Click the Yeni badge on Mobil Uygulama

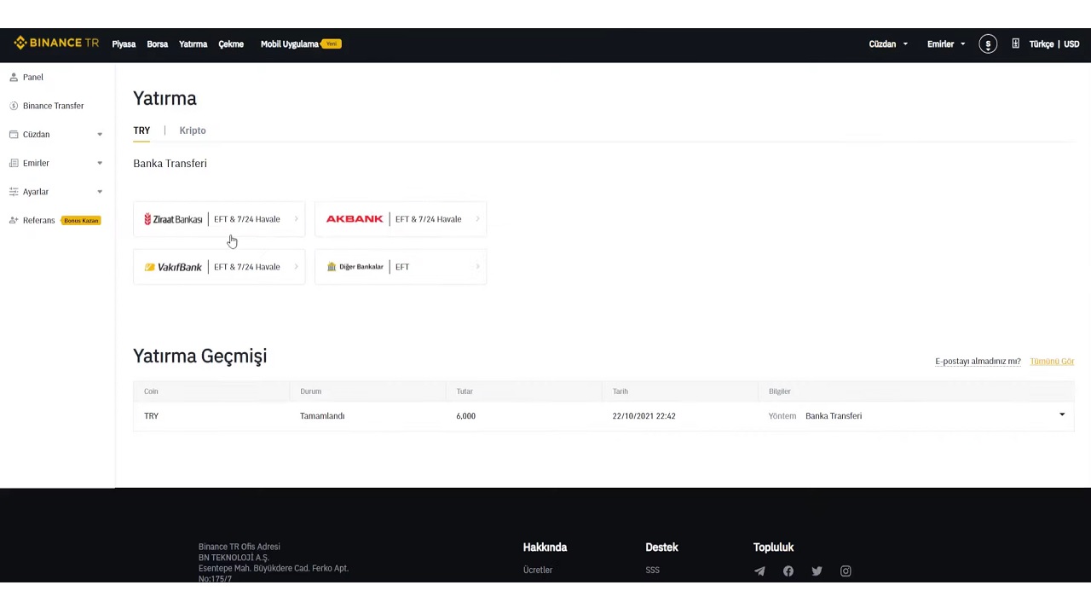[332, 43]
